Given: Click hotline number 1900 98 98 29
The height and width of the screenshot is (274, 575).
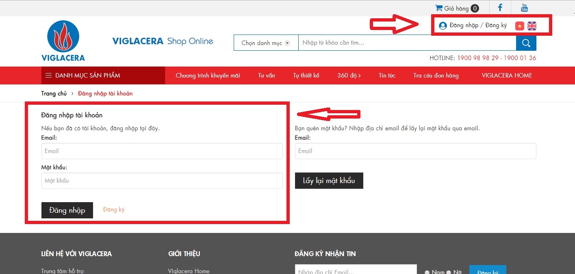Looking at the screenshot, I should [x=478, y=58].
